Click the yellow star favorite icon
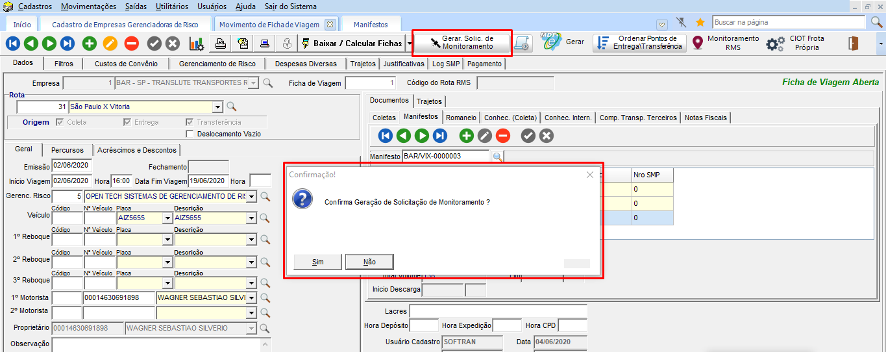The height and width of the screenshot is (352, 886). pyautogui.click(x=700, y=21)
